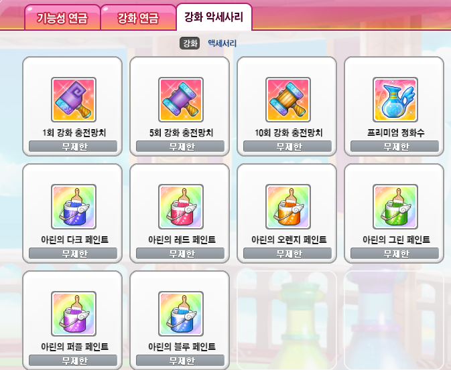Choose the 아린의 레드 페인트 bucket icon

[181, 207]
